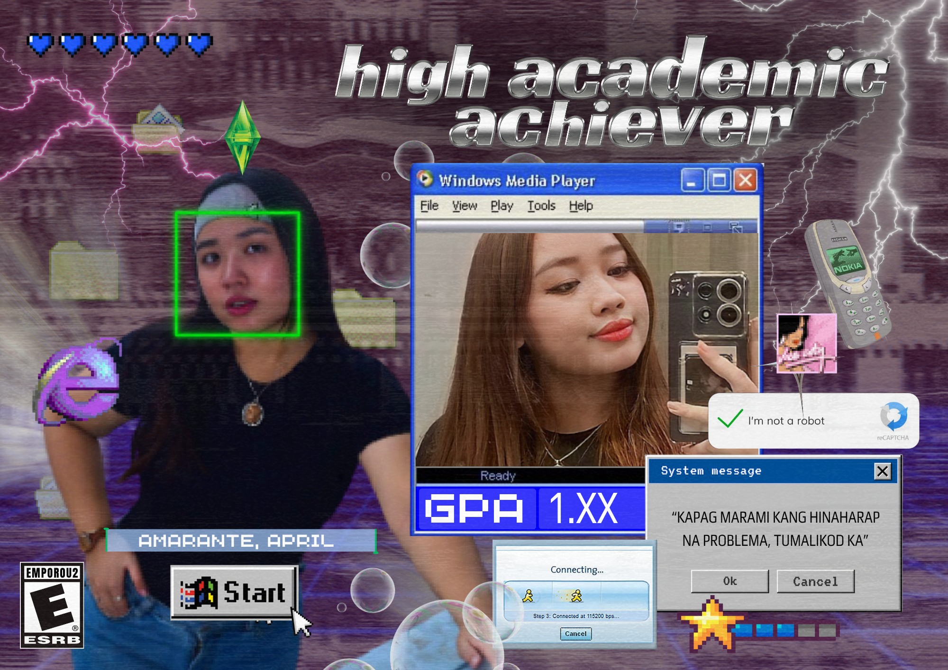Open the folder right of the green square
The width and height of the screenshot is (948, 670).
click(364, 318)
